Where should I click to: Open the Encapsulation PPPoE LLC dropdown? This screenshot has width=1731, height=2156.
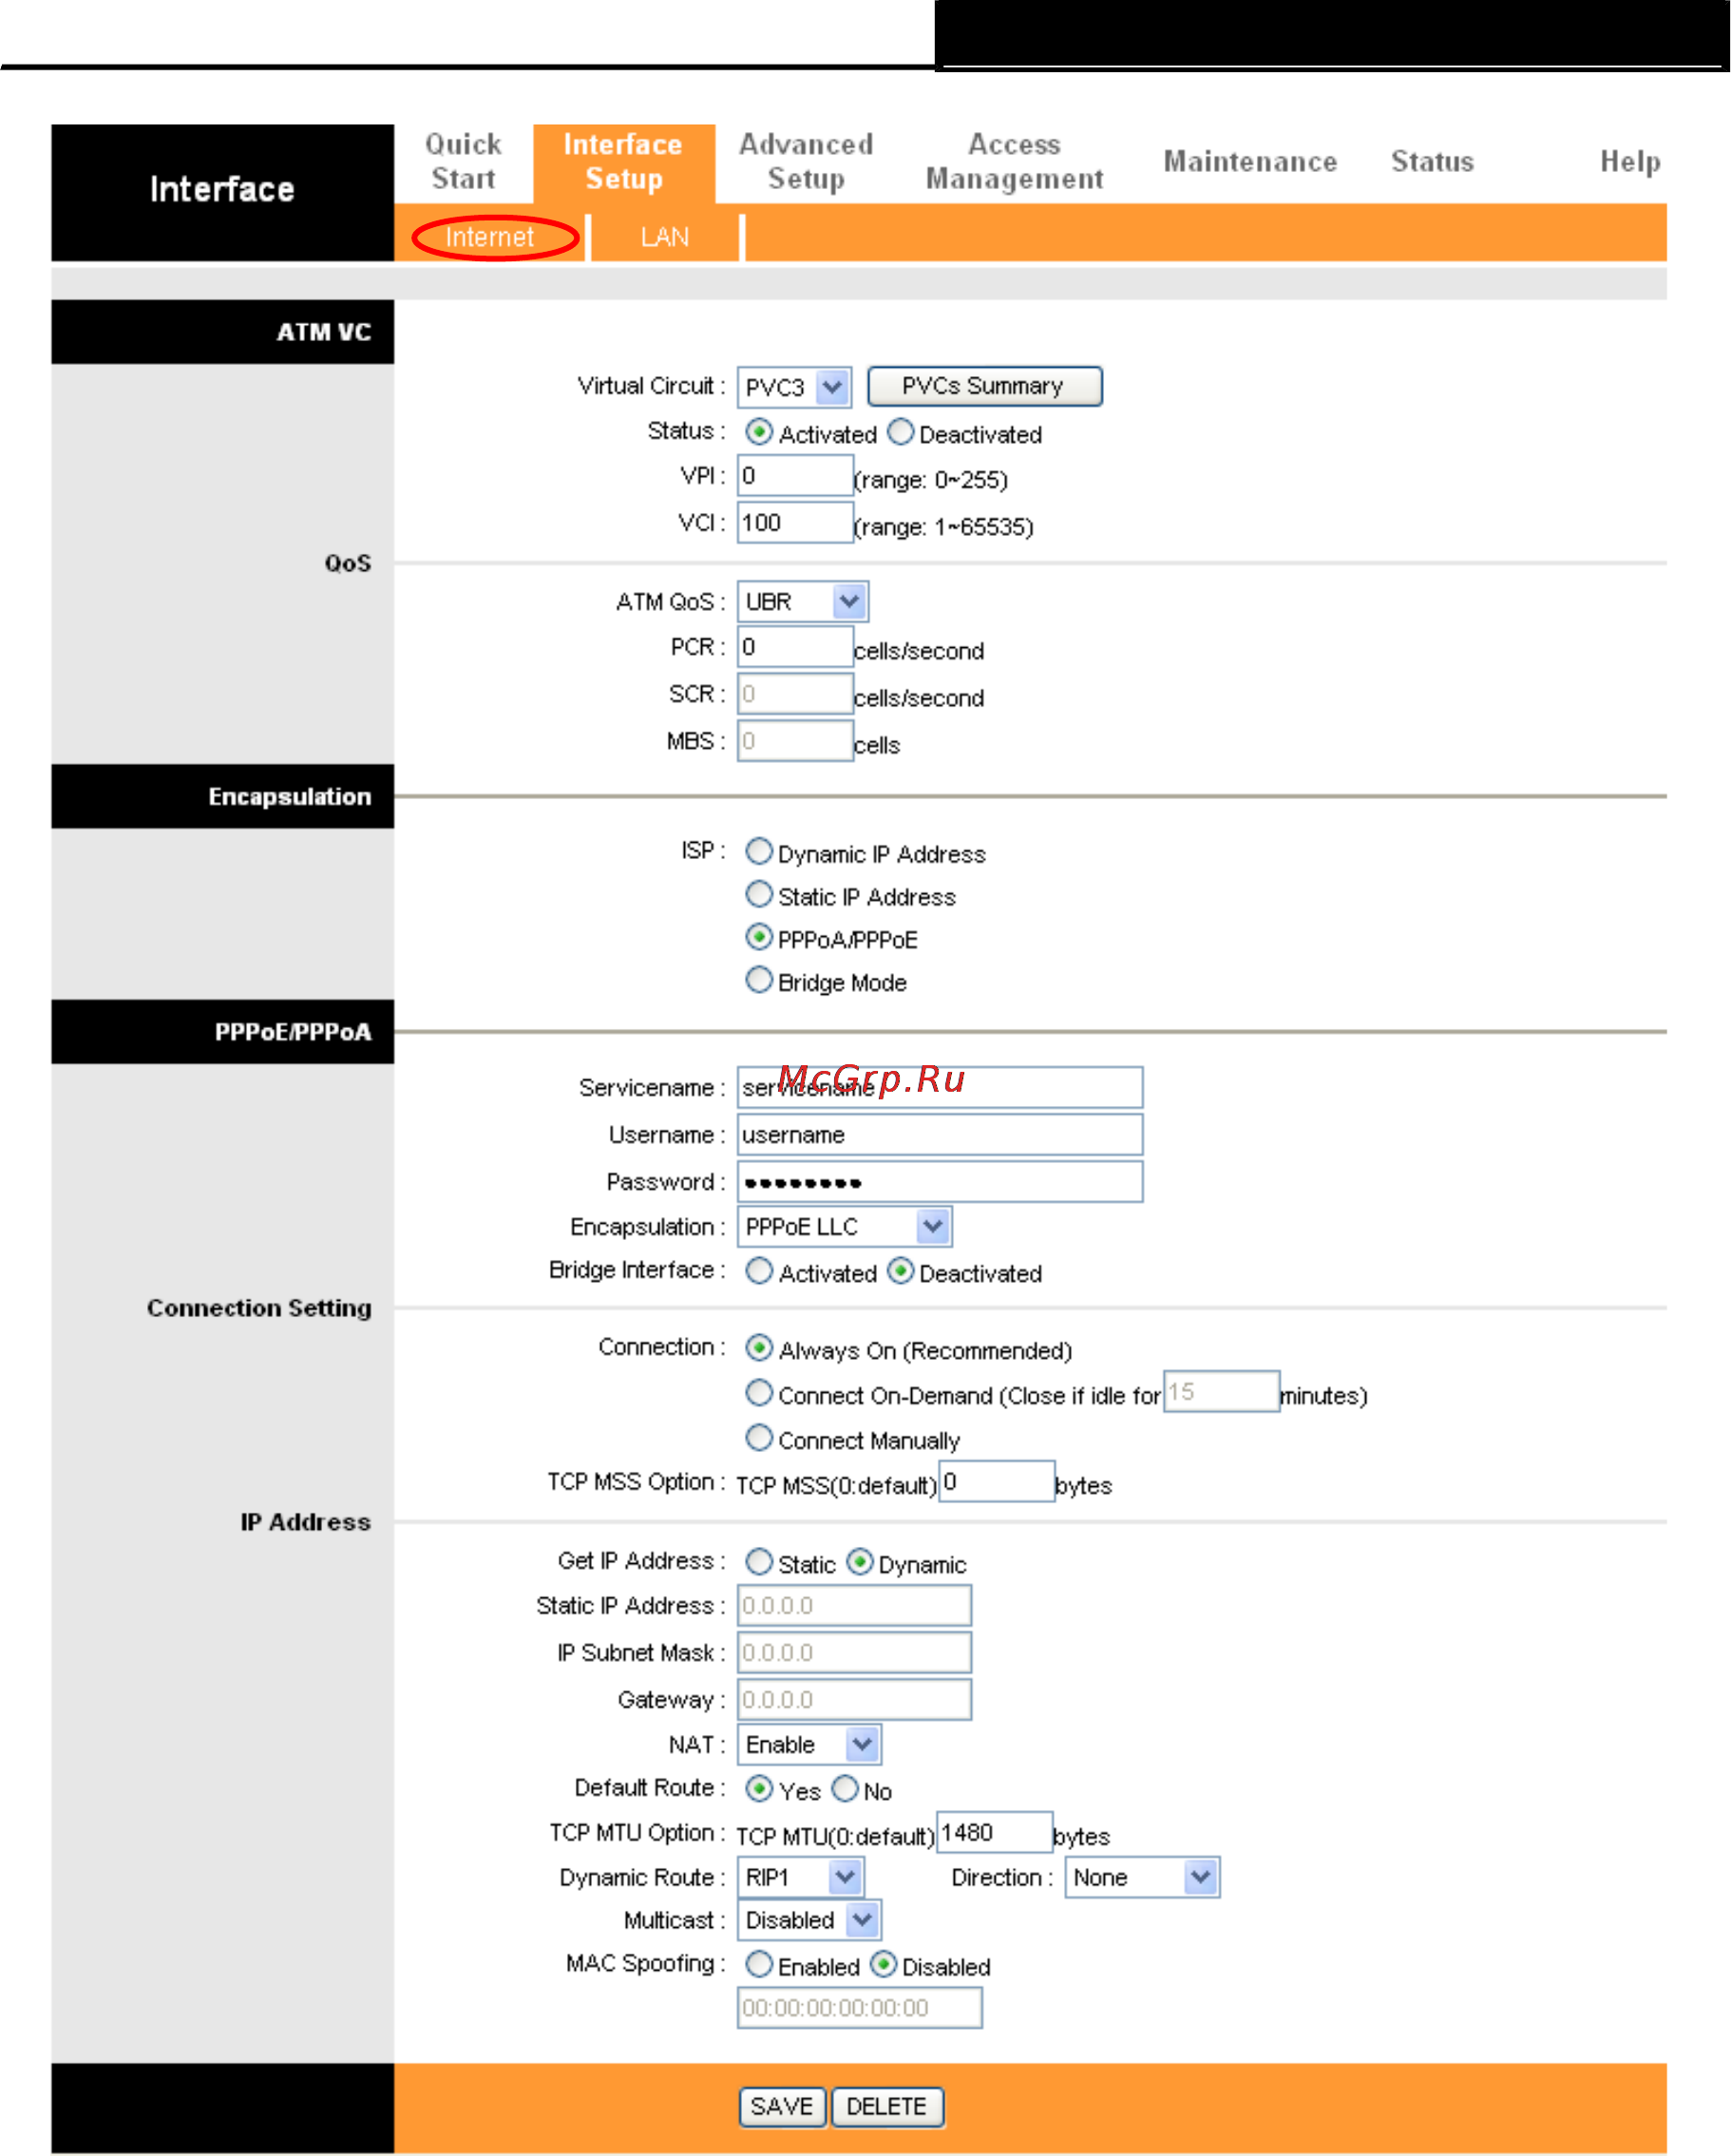pos(845,1227)
